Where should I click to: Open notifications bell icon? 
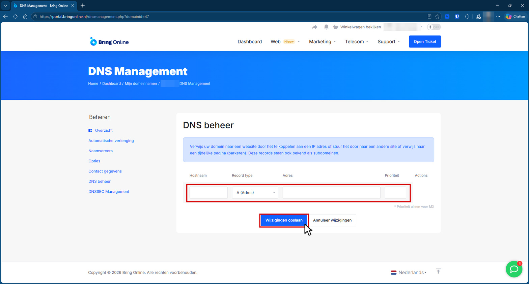326,27
